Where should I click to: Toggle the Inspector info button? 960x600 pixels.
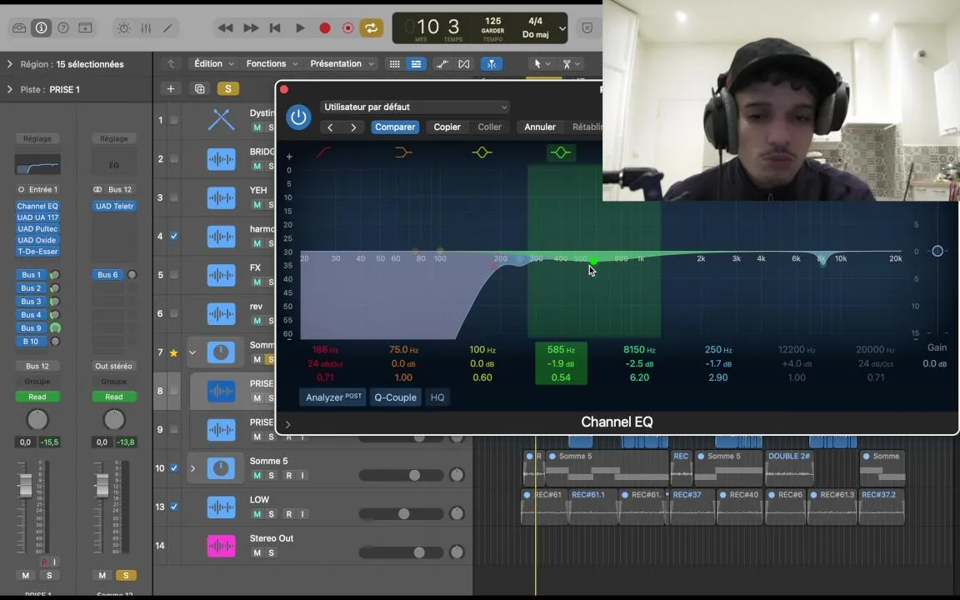coord(41,28)
